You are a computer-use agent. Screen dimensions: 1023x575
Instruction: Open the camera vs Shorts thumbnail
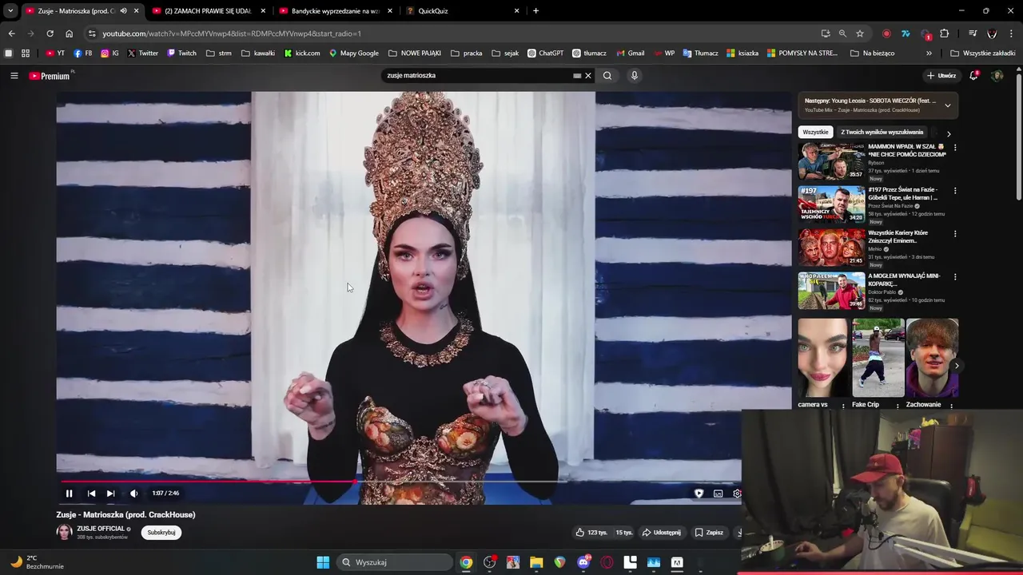click(823, 358)
